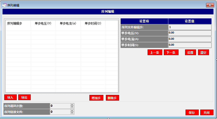This screenshot has height=119, width=217.
Task: Decrease 序列循环次数 with the down arrow
Action: coord(72,107)
